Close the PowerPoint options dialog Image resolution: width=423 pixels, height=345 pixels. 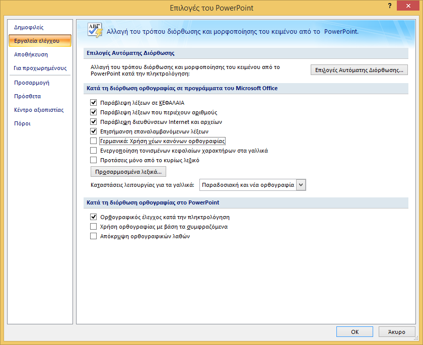click(x=408, y=6)
